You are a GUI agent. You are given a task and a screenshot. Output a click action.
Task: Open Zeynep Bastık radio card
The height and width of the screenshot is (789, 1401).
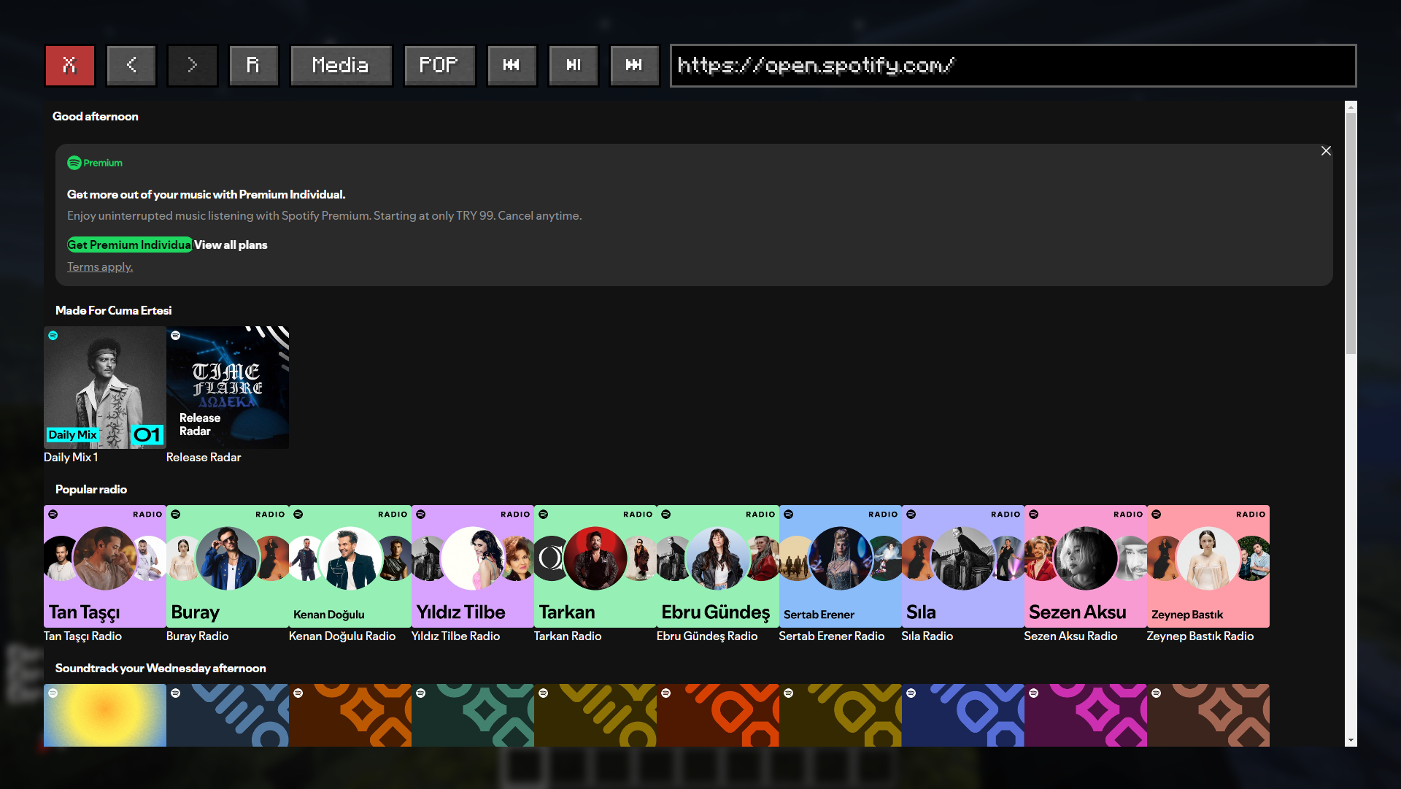1208,566
